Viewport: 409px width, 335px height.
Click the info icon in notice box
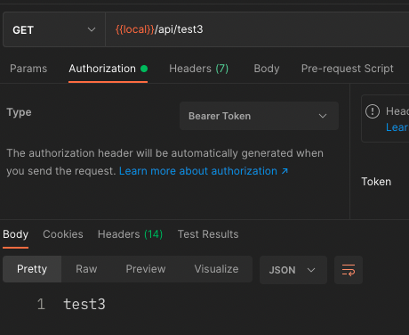[373, 111]
